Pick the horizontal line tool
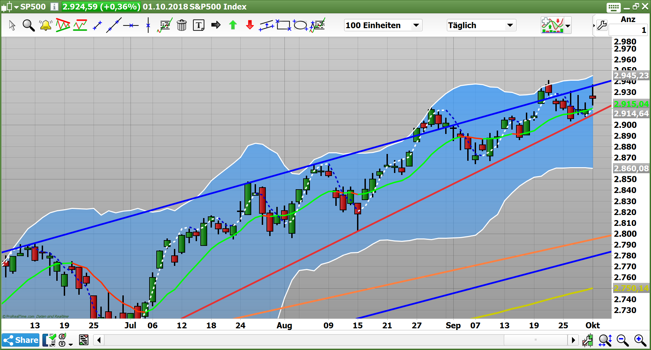Image resolution: width=651 pixels, height=350 pixels. [x=131, y=25]
